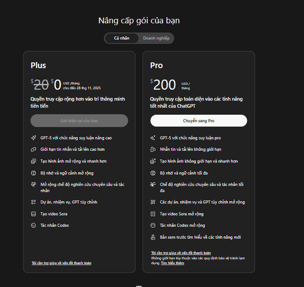304x287 pixels.
Task: Click the sparkle icon beside GPT-5 in Plus
Action: tap(33, 138)
